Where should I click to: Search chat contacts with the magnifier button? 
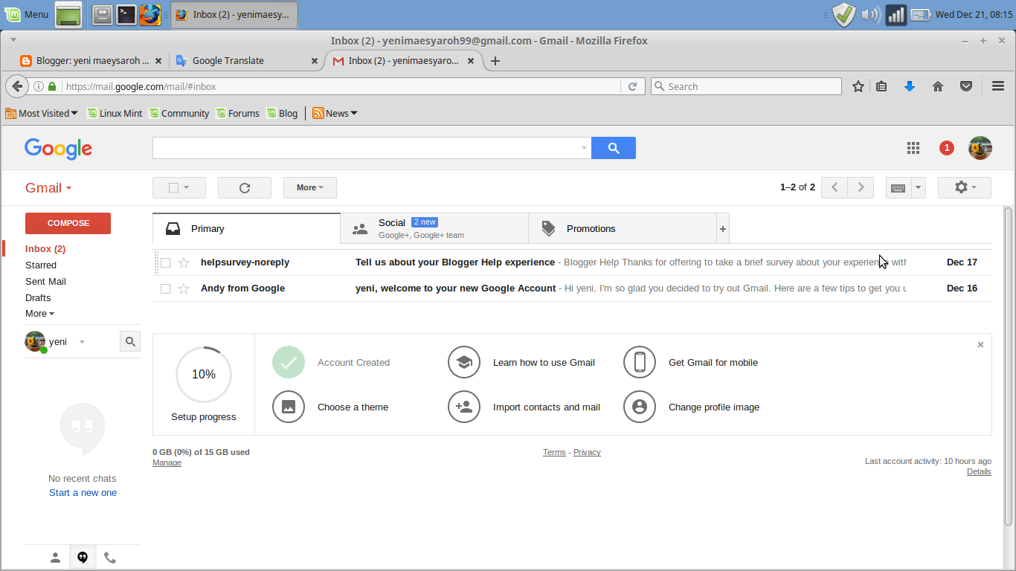point(130,341)
